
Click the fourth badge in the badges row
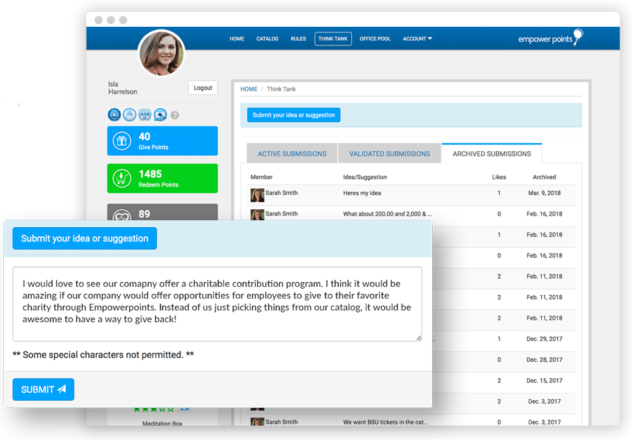tap(160, 115)
